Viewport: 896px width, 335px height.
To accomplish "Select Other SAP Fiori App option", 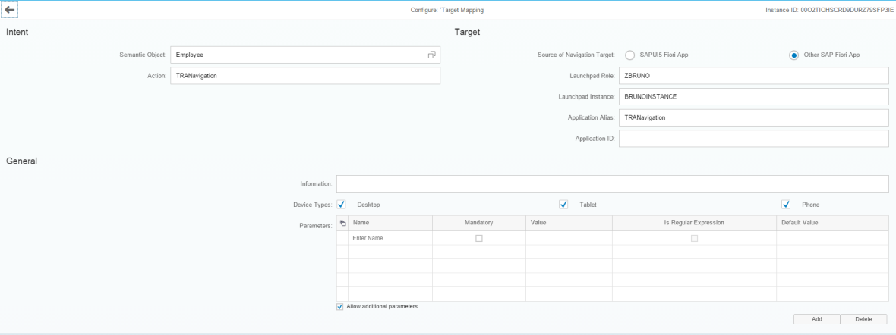I will click(x=793, y=55).
